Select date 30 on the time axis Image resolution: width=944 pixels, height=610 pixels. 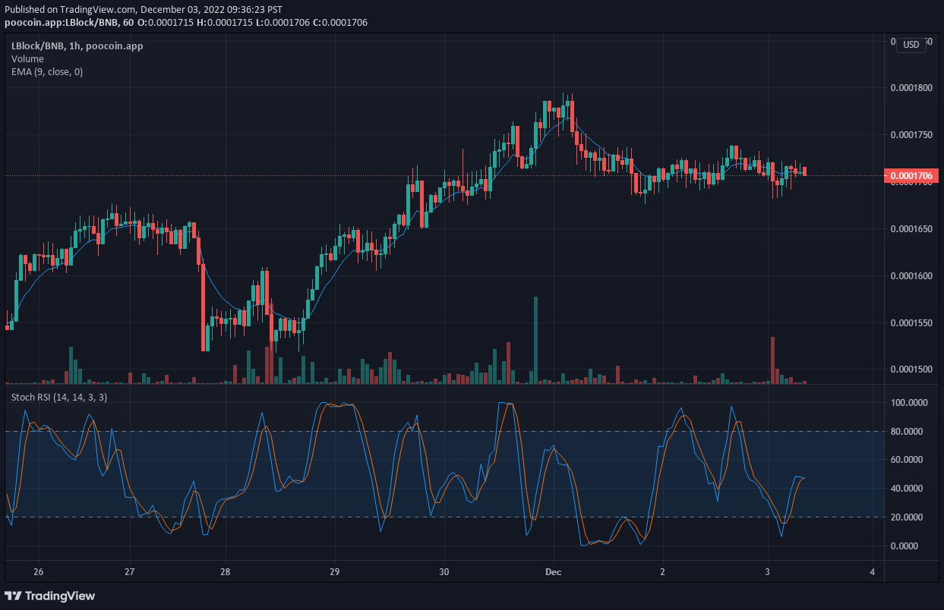444,571
